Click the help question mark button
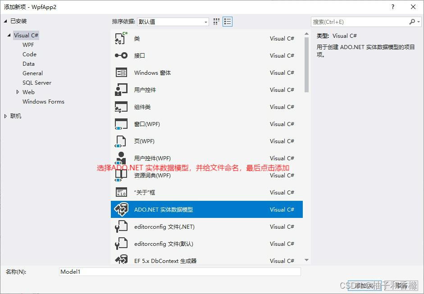Image resolution: width=424 pixels, height=294 pixels. 393,7
